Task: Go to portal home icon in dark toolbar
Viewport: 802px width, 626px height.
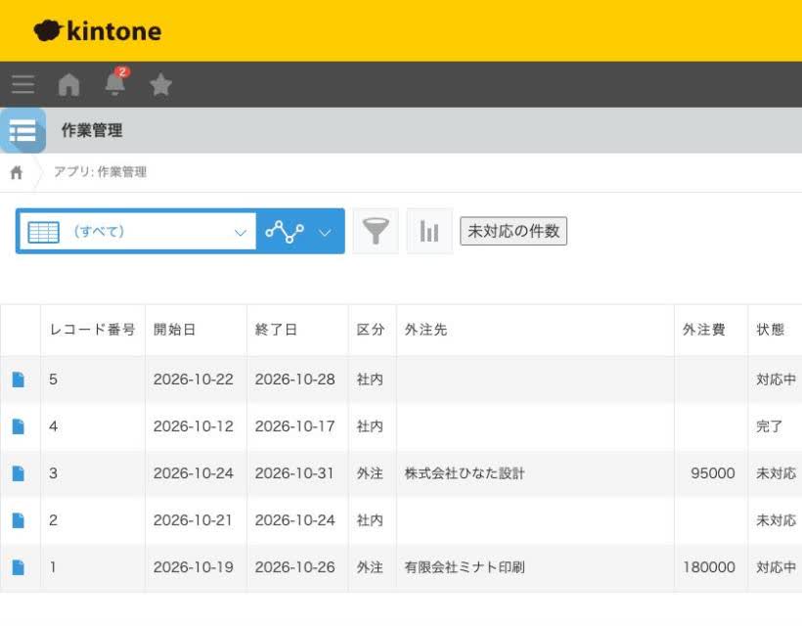Action: (69, 84)
